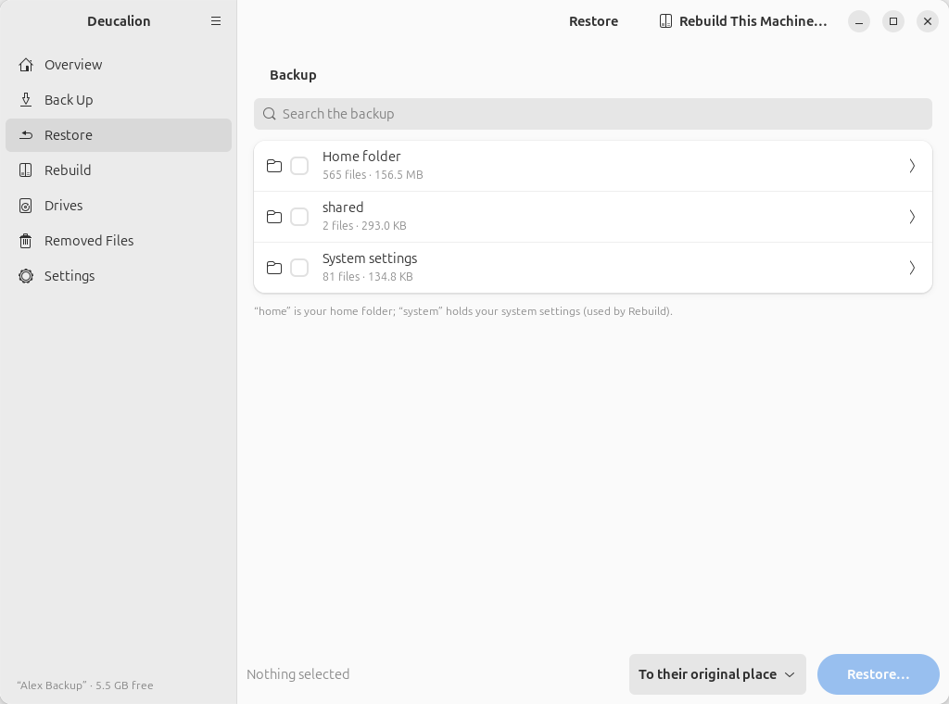Minimize the Deucalion window

click(x=859, y=21)
